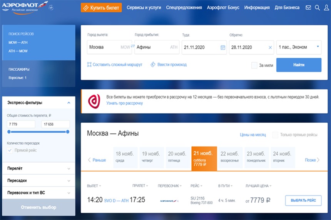The height and width of the screenshot is (220, 331).
Task: Sort flights by РЕЙС column
Action: [196, 186]
